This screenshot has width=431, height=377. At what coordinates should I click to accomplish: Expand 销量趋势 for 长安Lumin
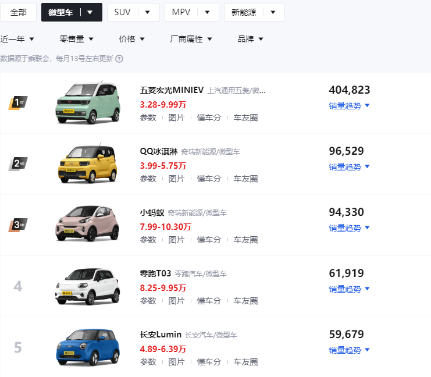tap(349, 350)
